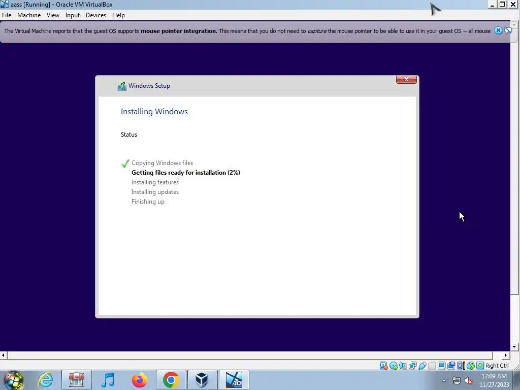Click the display settings status icon
520x390 pixels.
[441, 366]
